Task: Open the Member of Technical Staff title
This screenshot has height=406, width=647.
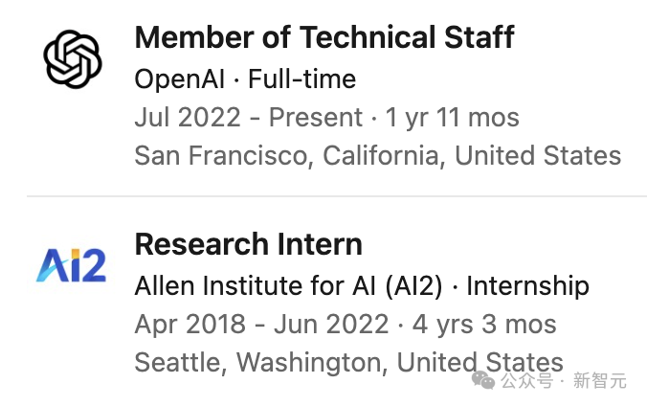Action: [x=324, y=37]
